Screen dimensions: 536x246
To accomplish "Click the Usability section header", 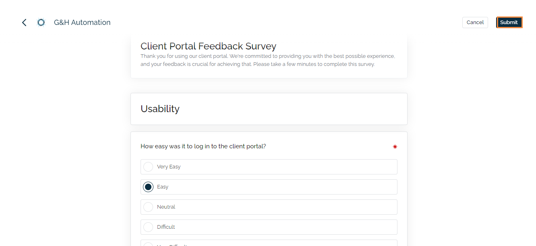I will [x=160, y=109].
